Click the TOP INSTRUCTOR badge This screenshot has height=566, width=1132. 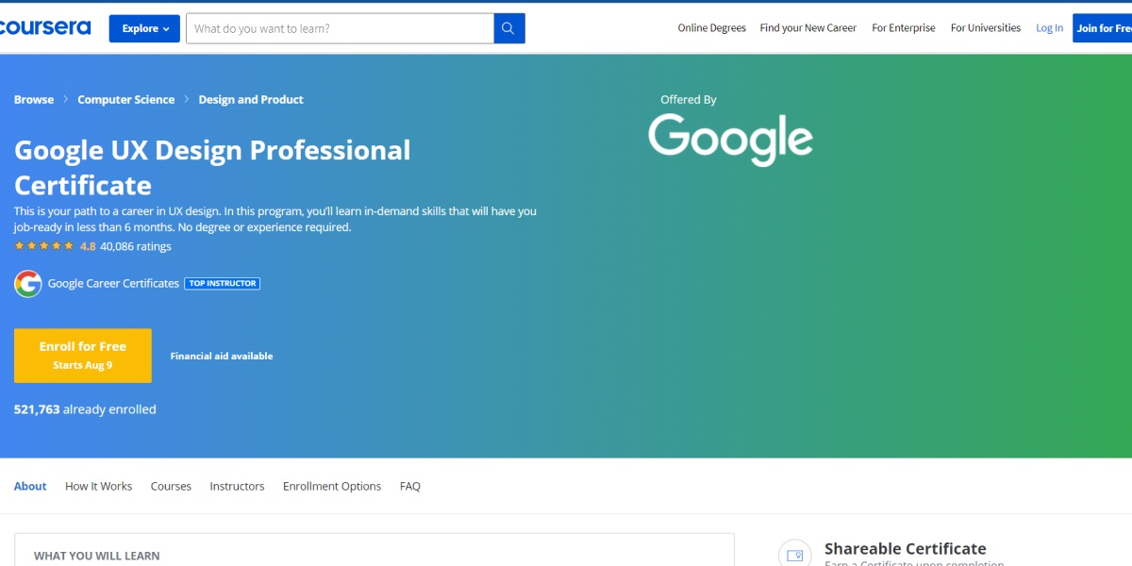(222, 283)
